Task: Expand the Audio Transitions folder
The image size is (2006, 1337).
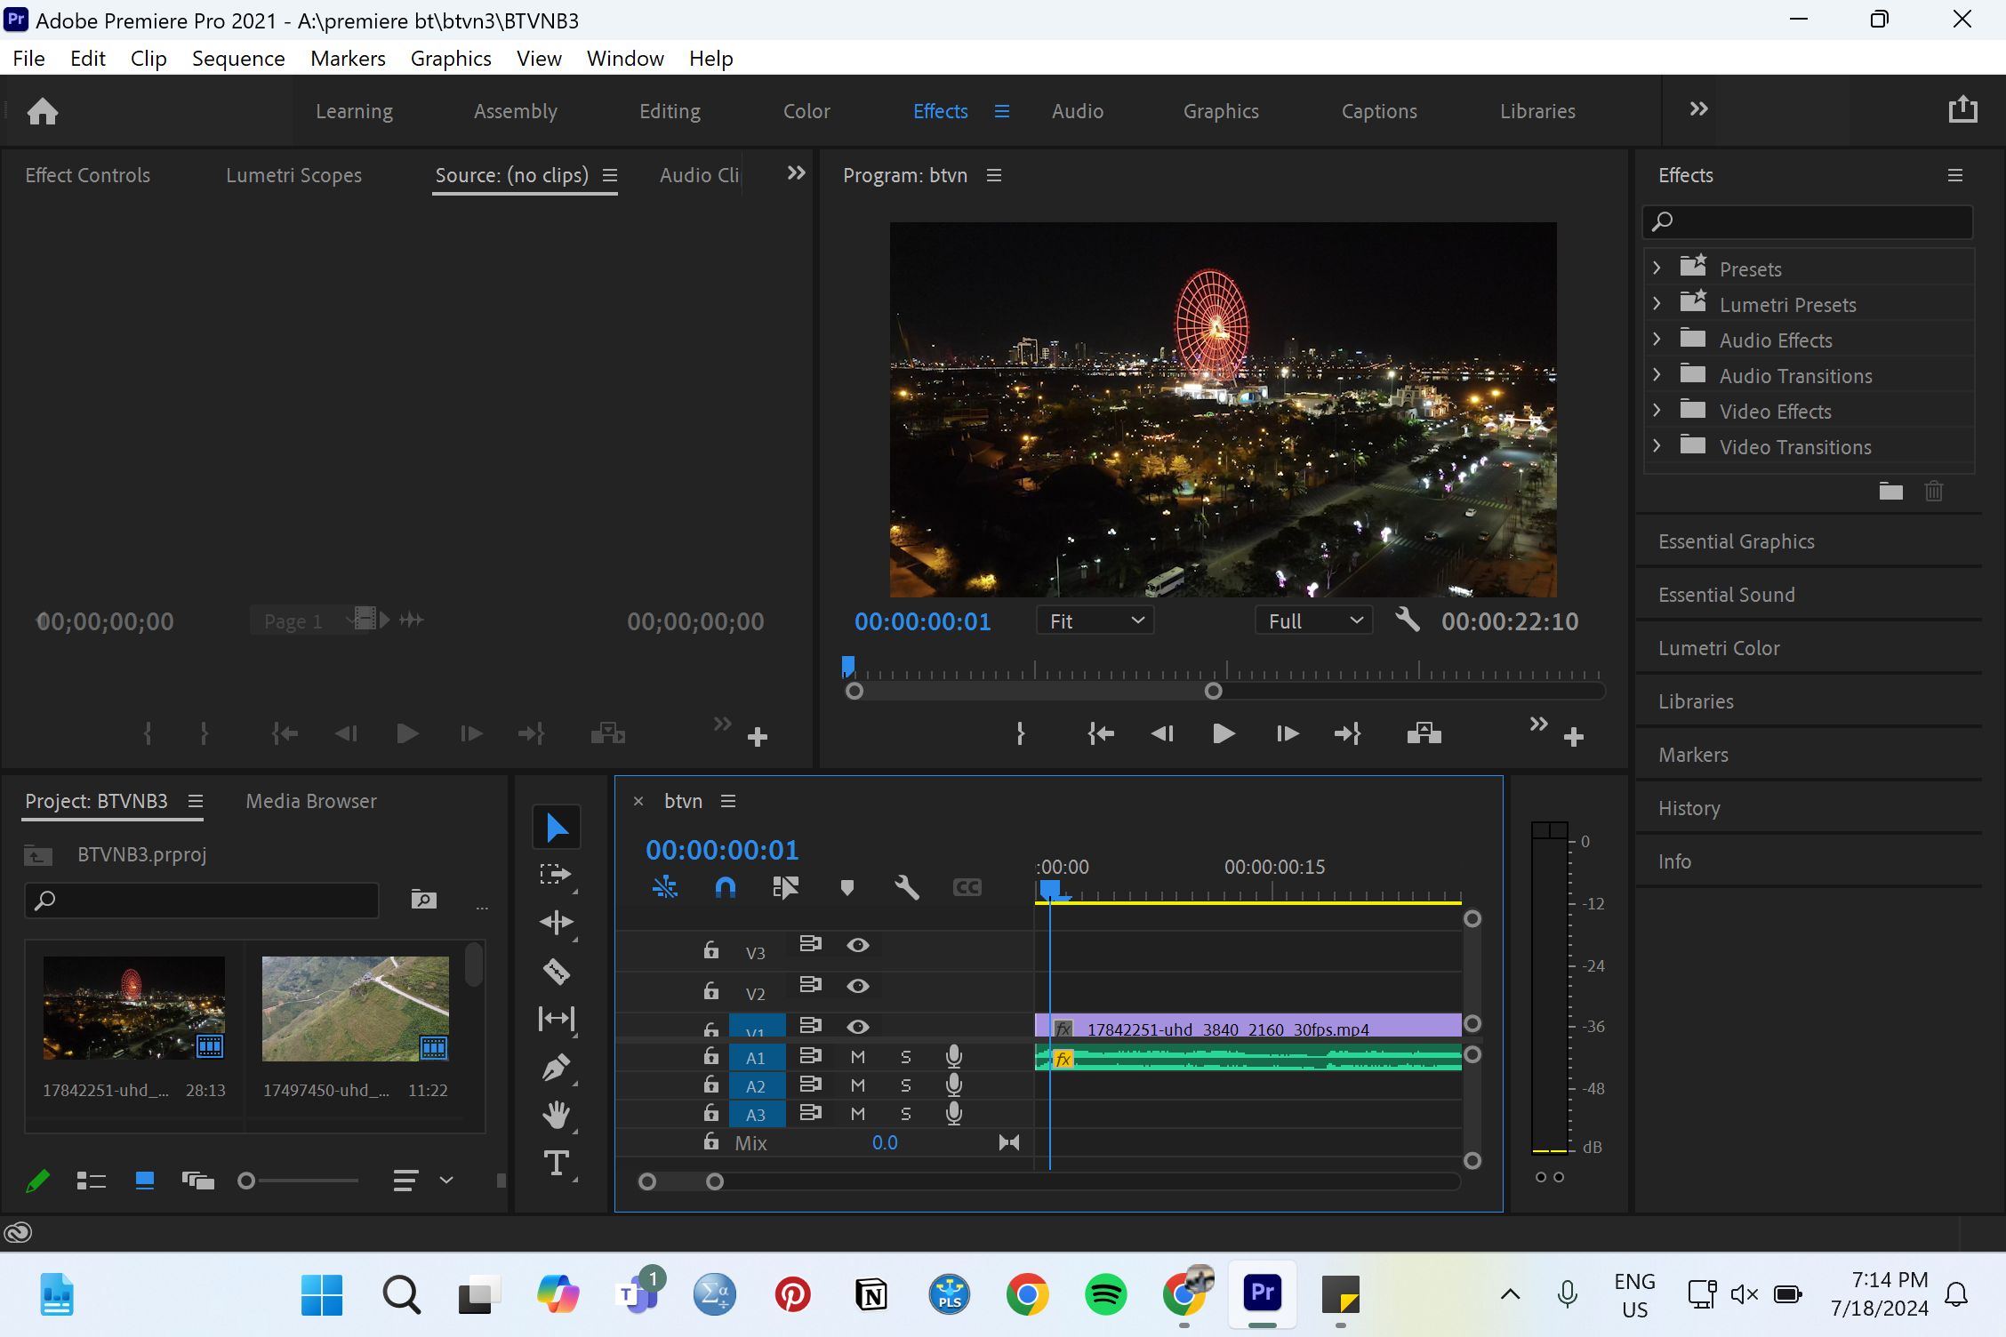Action: tap(1657, 374)
